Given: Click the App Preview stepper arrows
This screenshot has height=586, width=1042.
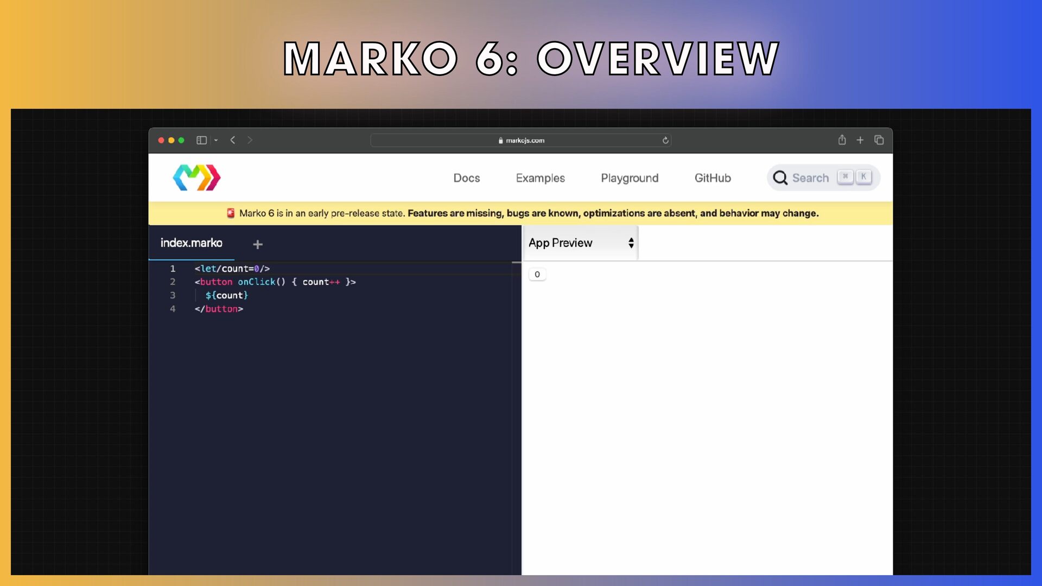Looking at the screenshot, I should 631,243.
